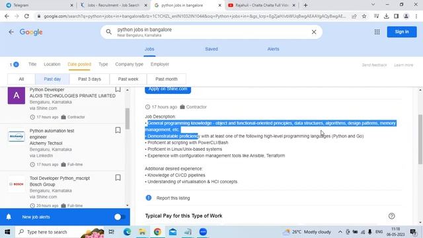The width and height of the screenshot is (423, 238).
Task: Click the browser address bar
Action: coord(194,16)
